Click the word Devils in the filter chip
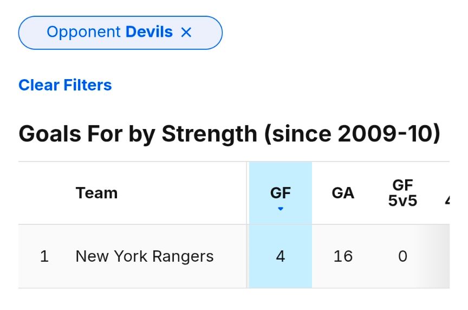This screenshot has width=468, height=310. pyautogui.click(x=149, y=32)
